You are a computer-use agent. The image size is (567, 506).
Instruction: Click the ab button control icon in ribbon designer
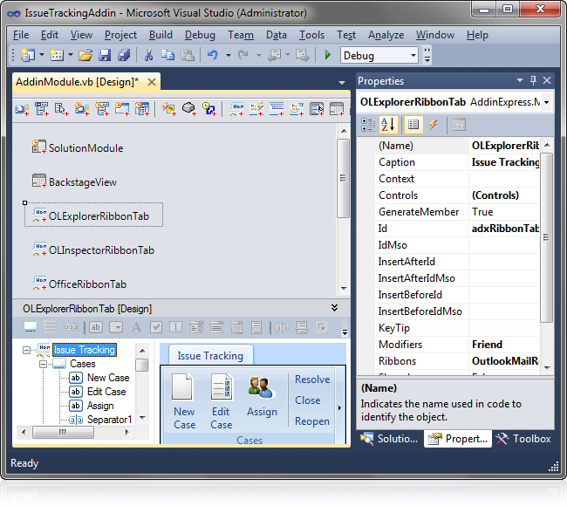pos(95,327)
